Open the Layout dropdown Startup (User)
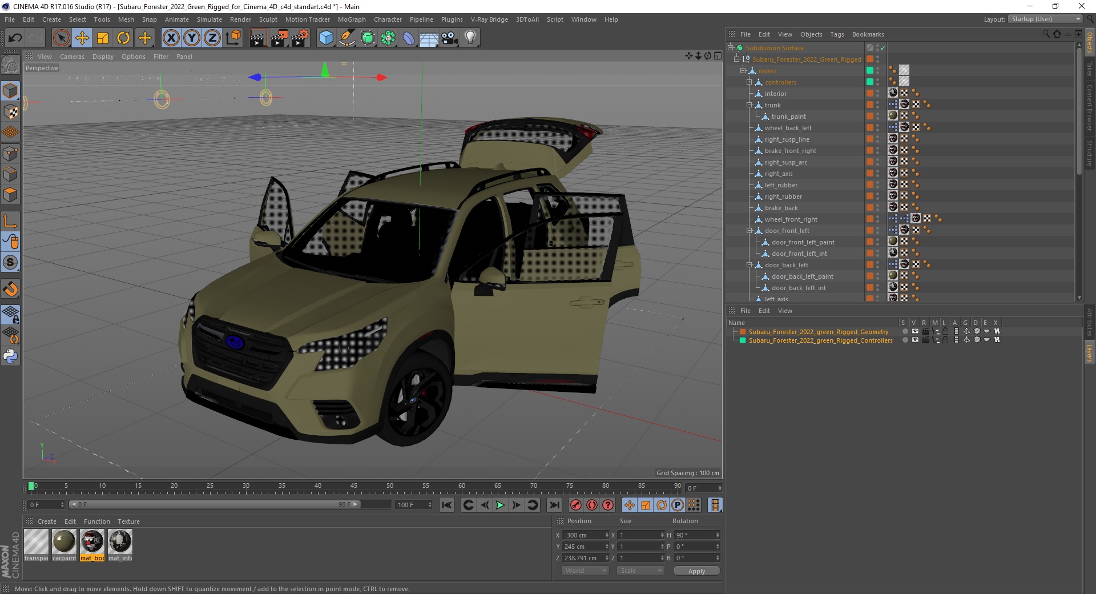1096x594 pixels. [1045, 19]
